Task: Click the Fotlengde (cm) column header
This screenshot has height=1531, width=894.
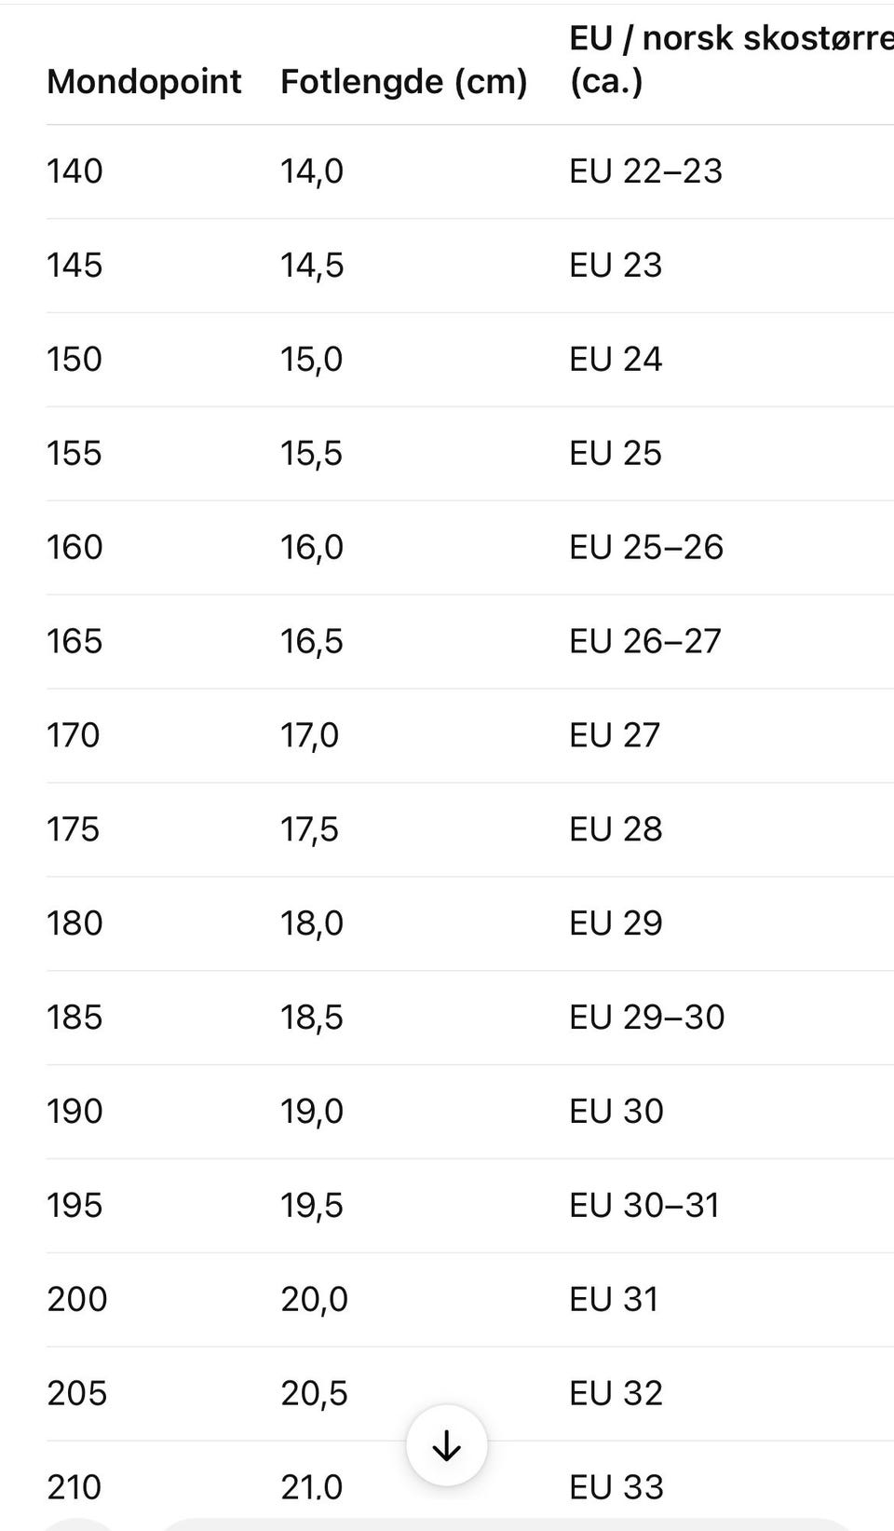Action: 404,81
